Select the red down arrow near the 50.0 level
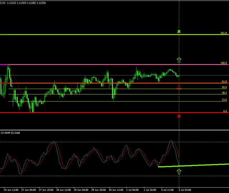The image size is (229, 193). click(x=179, y=88)
